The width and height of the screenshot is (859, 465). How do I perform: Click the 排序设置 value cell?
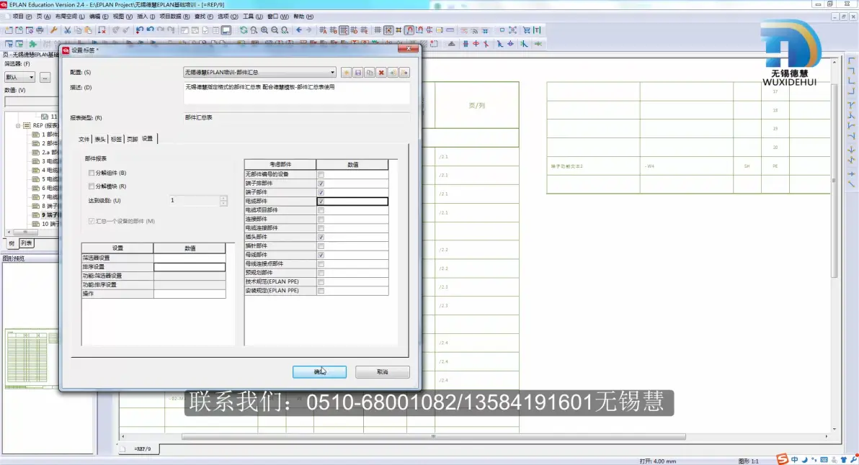(190, 267)
